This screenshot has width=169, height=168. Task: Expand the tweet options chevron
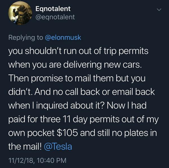159,10
